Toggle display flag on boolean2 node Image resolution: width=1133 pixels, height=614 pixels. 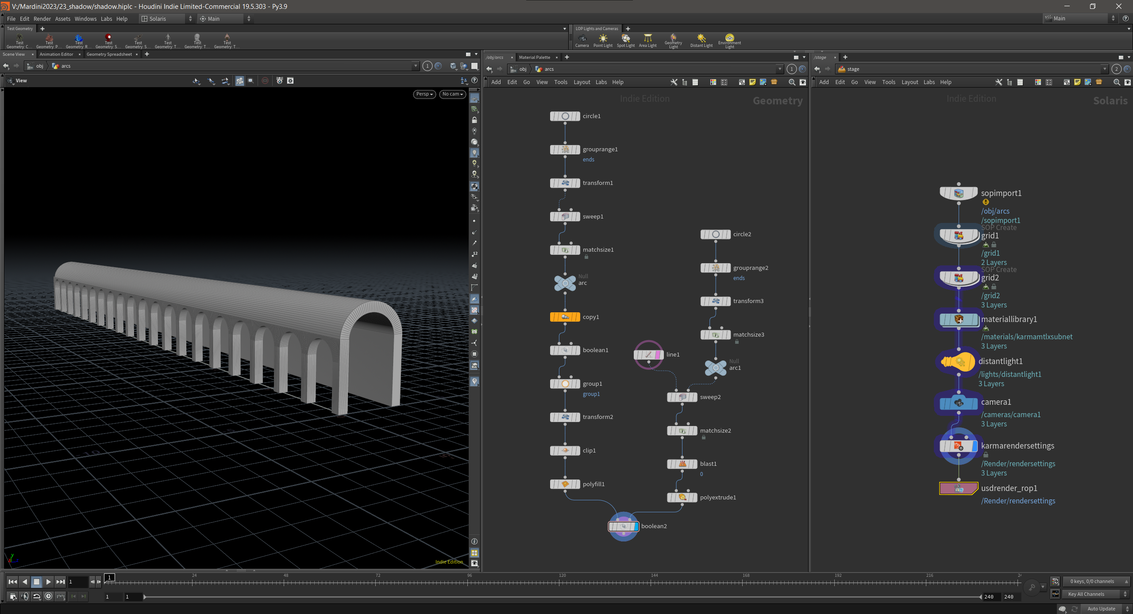tap(636, 526)
